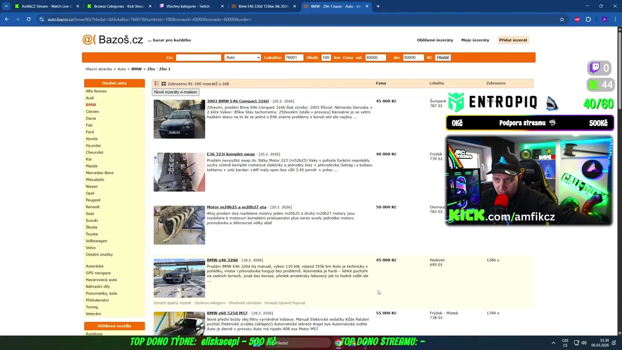Open the ABP adblock extension icon
622x350 pixels.
coord(577,19)
